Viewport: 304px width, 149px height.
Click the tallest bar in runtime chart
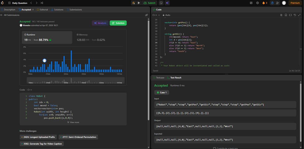(71, 61)
